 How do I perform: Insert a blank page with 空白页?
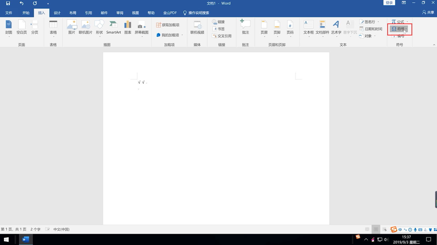[22, 27]
